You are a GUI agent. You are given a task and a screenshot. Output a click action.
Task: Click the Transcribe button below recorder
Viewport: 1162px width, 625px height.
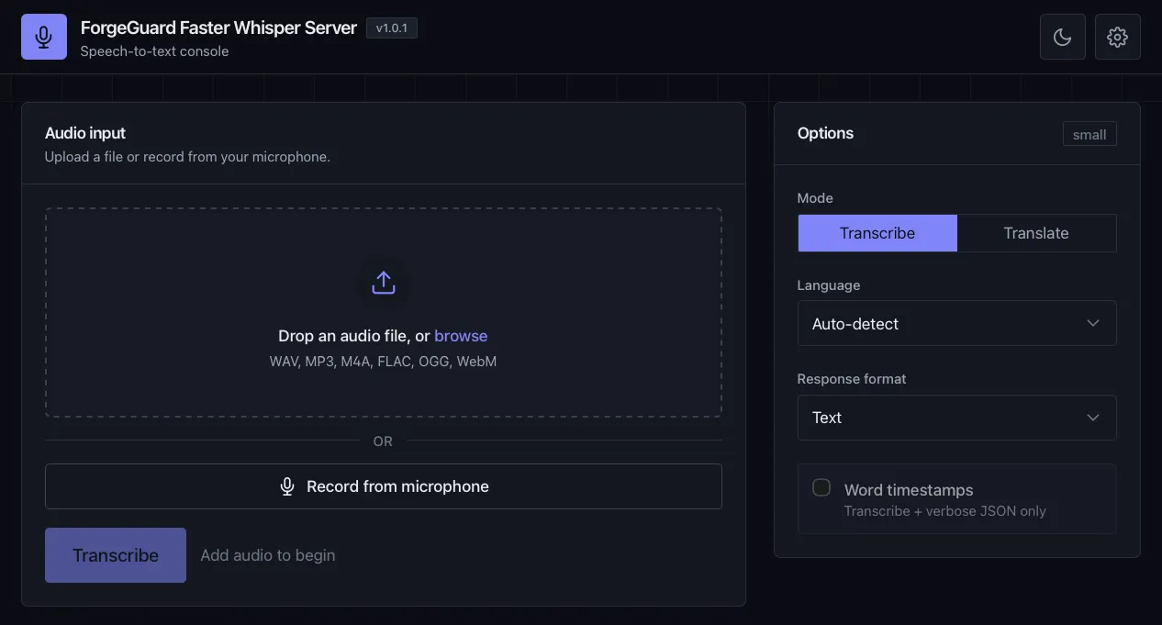coord(116,555)
